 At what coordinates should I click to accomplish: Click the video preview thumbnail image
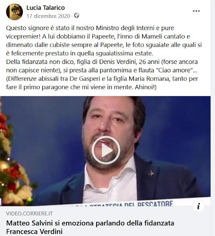click(105, 151)
